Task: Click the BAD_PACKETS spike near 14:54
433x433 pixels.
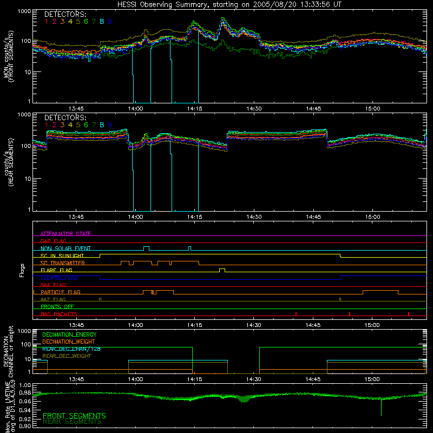Action: tap(350, 314)
